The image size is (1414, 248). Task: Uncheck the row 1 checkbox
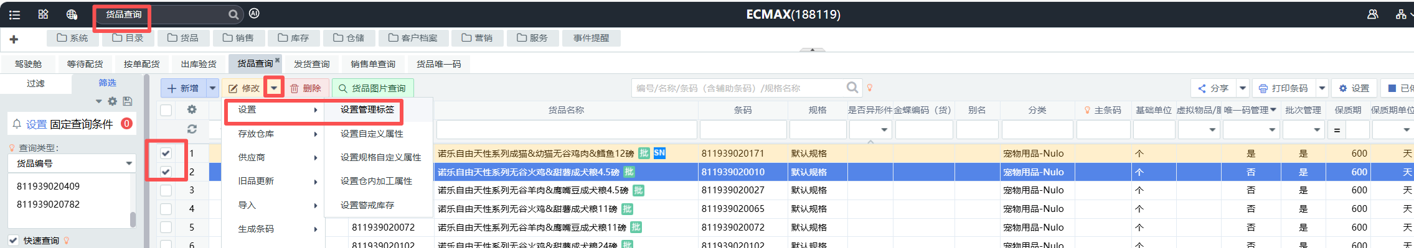click(x=166, y=153)
